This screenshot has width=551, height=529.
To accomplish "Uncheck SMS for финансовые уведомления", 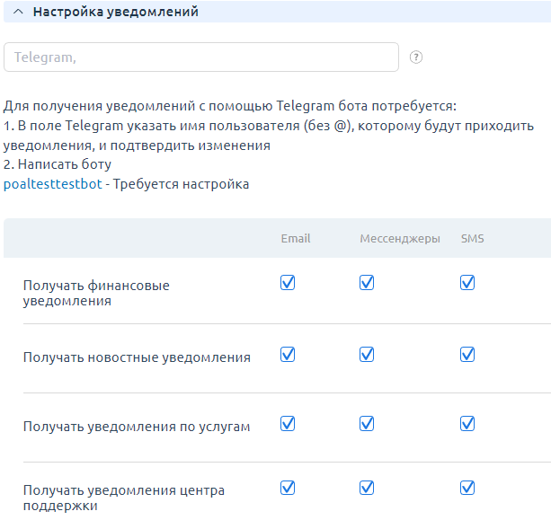I will tap(467, 283).
